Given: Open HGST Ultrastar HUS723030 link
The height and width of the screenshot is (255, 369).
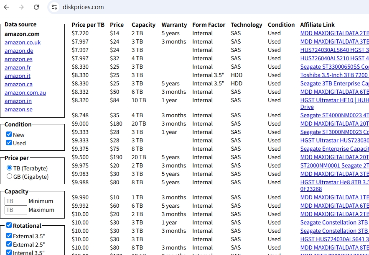Looking at the screenshot, I should [334, 140].
